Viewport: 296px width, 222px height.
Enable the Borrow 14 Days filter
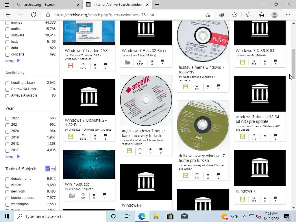click(7, 90)
